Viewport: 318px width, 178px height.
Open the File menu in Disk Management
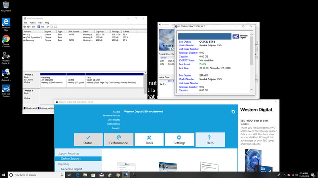(25, 23)
